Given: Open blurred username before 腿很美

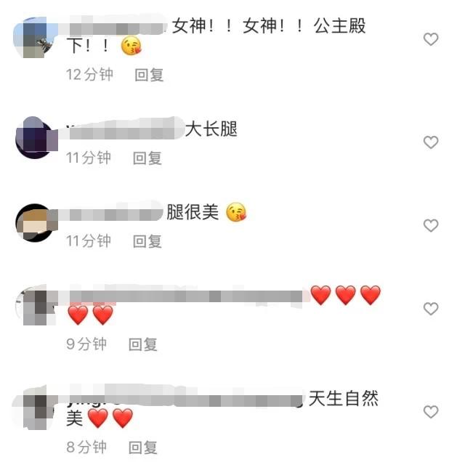Looking at the screenshot, I should [x=113, y=212].
